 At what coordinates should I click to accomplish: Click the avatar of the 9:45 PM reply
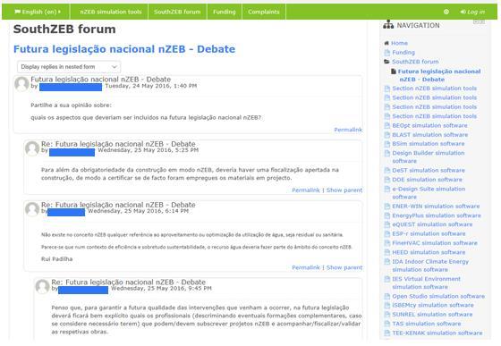tap(43, 287)
